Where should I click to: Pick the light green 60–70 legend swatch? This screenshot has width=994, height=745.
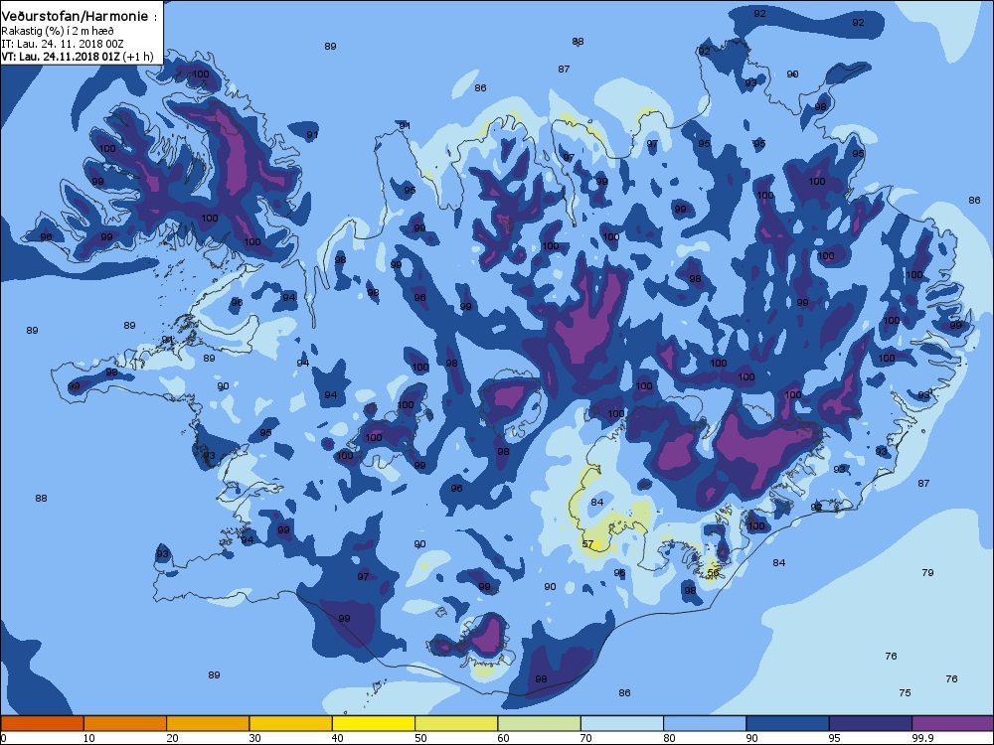coord(540,723)
